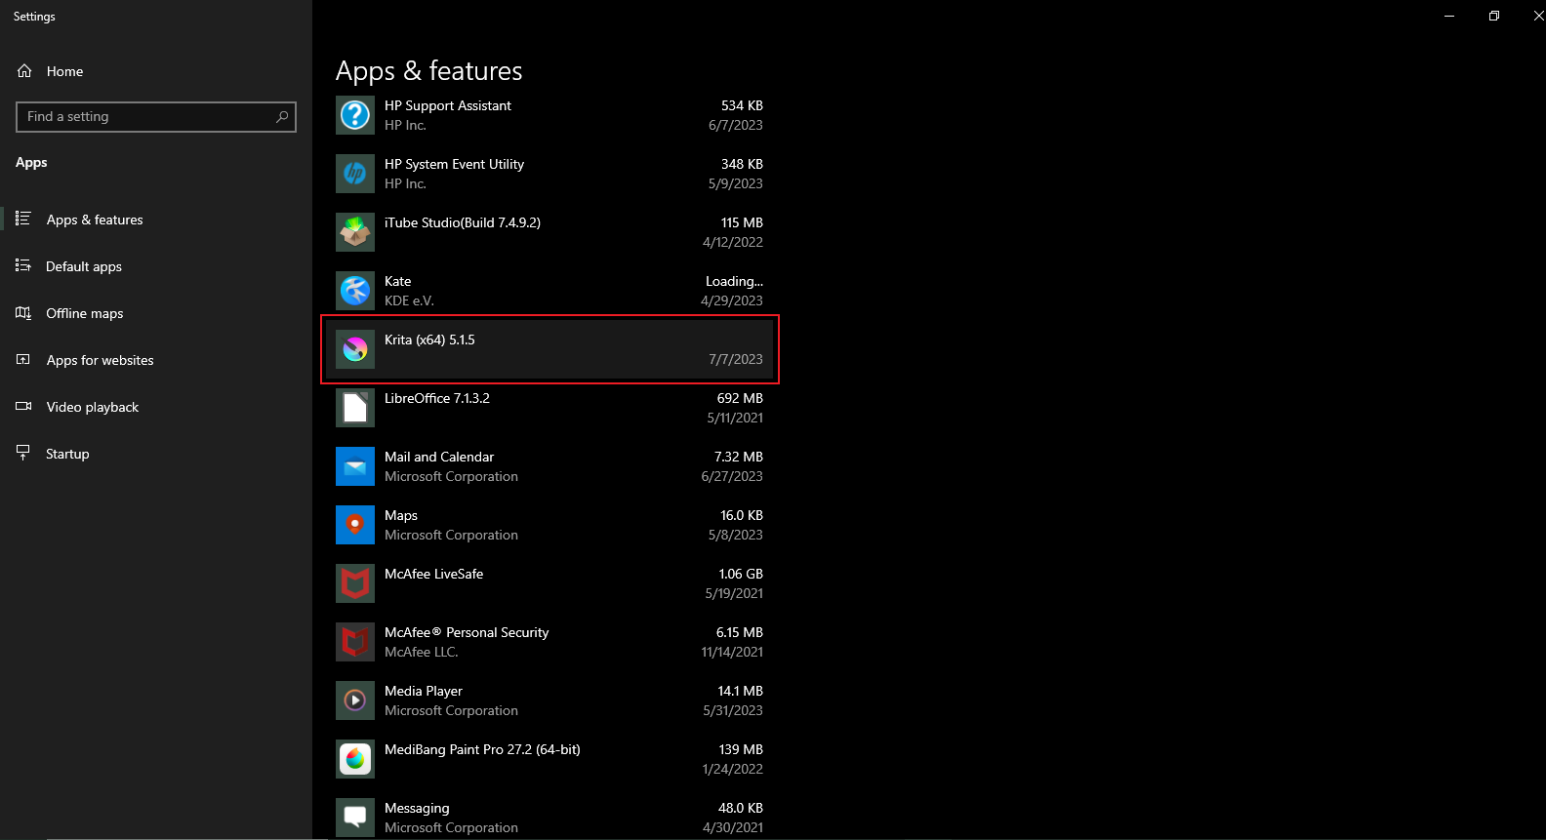Select HP System Event Utility entry

(x=454, y=164)
